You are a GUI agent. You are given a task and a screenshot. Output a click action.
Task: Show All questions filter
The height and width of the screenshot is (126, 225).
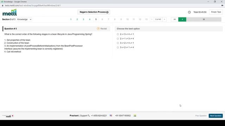coord(174,19)
